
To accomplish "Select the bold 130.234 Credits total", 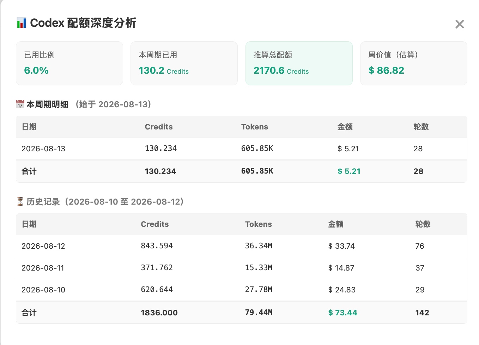I will (160, 171).
